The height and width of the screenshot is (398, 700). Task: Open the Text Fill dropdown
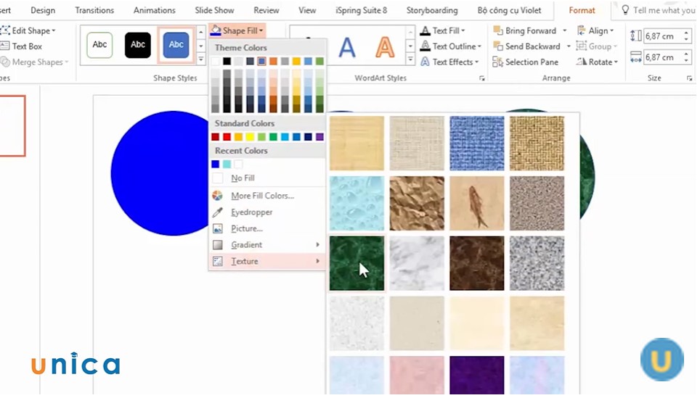(443, 31)
